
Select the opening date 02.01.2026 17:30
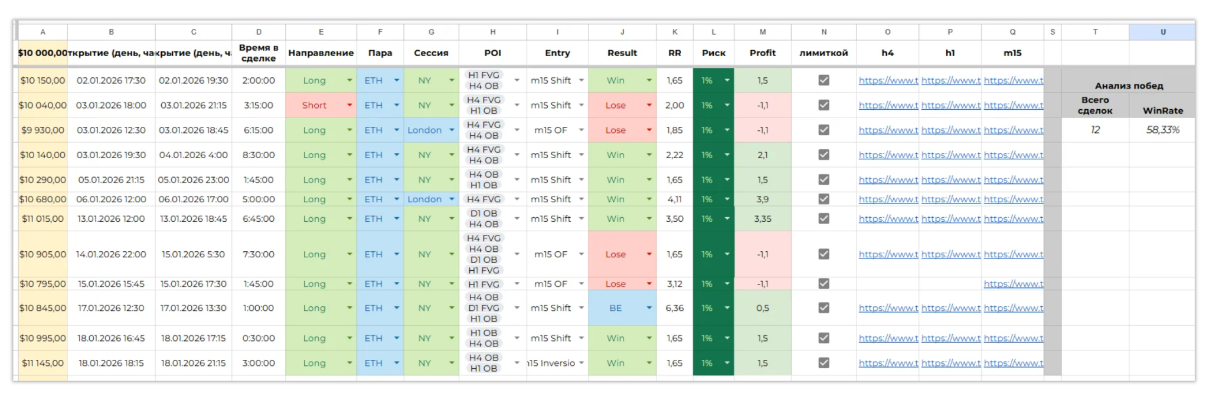click(111, 80)
